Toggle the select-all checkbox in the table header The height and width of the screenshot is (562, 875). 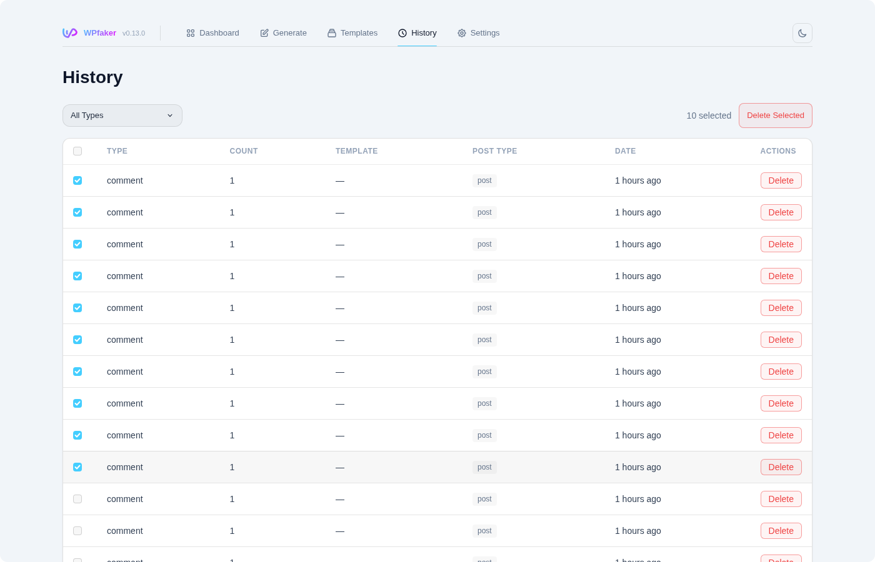pos(77,151)
